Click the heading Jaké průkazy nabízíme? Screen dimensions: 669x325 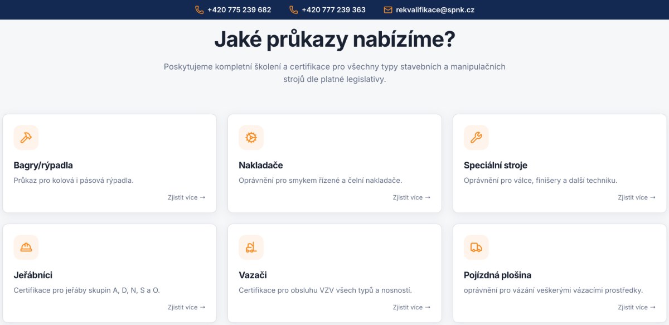click(x=334, y=40)
